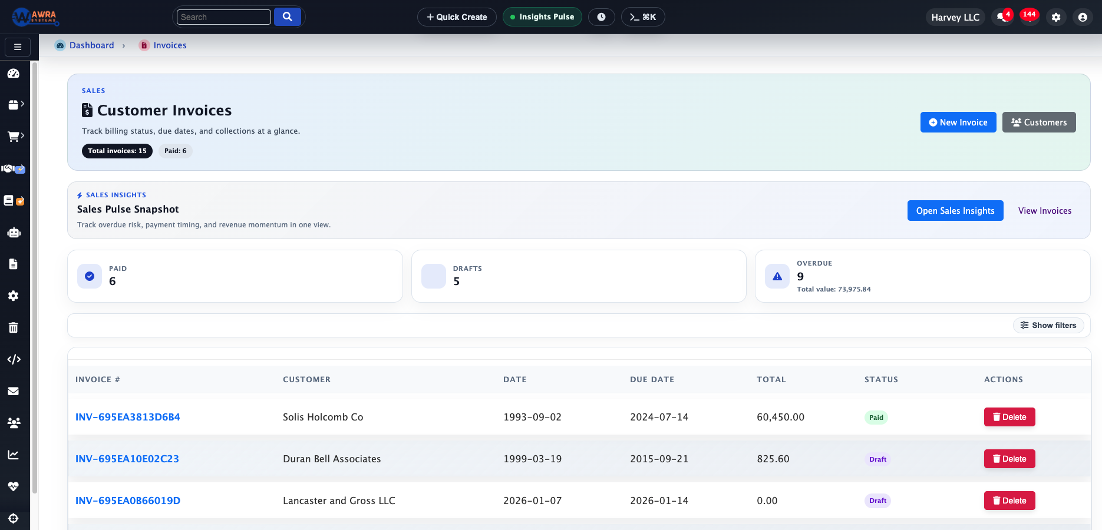Screen dimensions: 1102x530
Task: Click the New Invoice button
Action: [958, 122]
